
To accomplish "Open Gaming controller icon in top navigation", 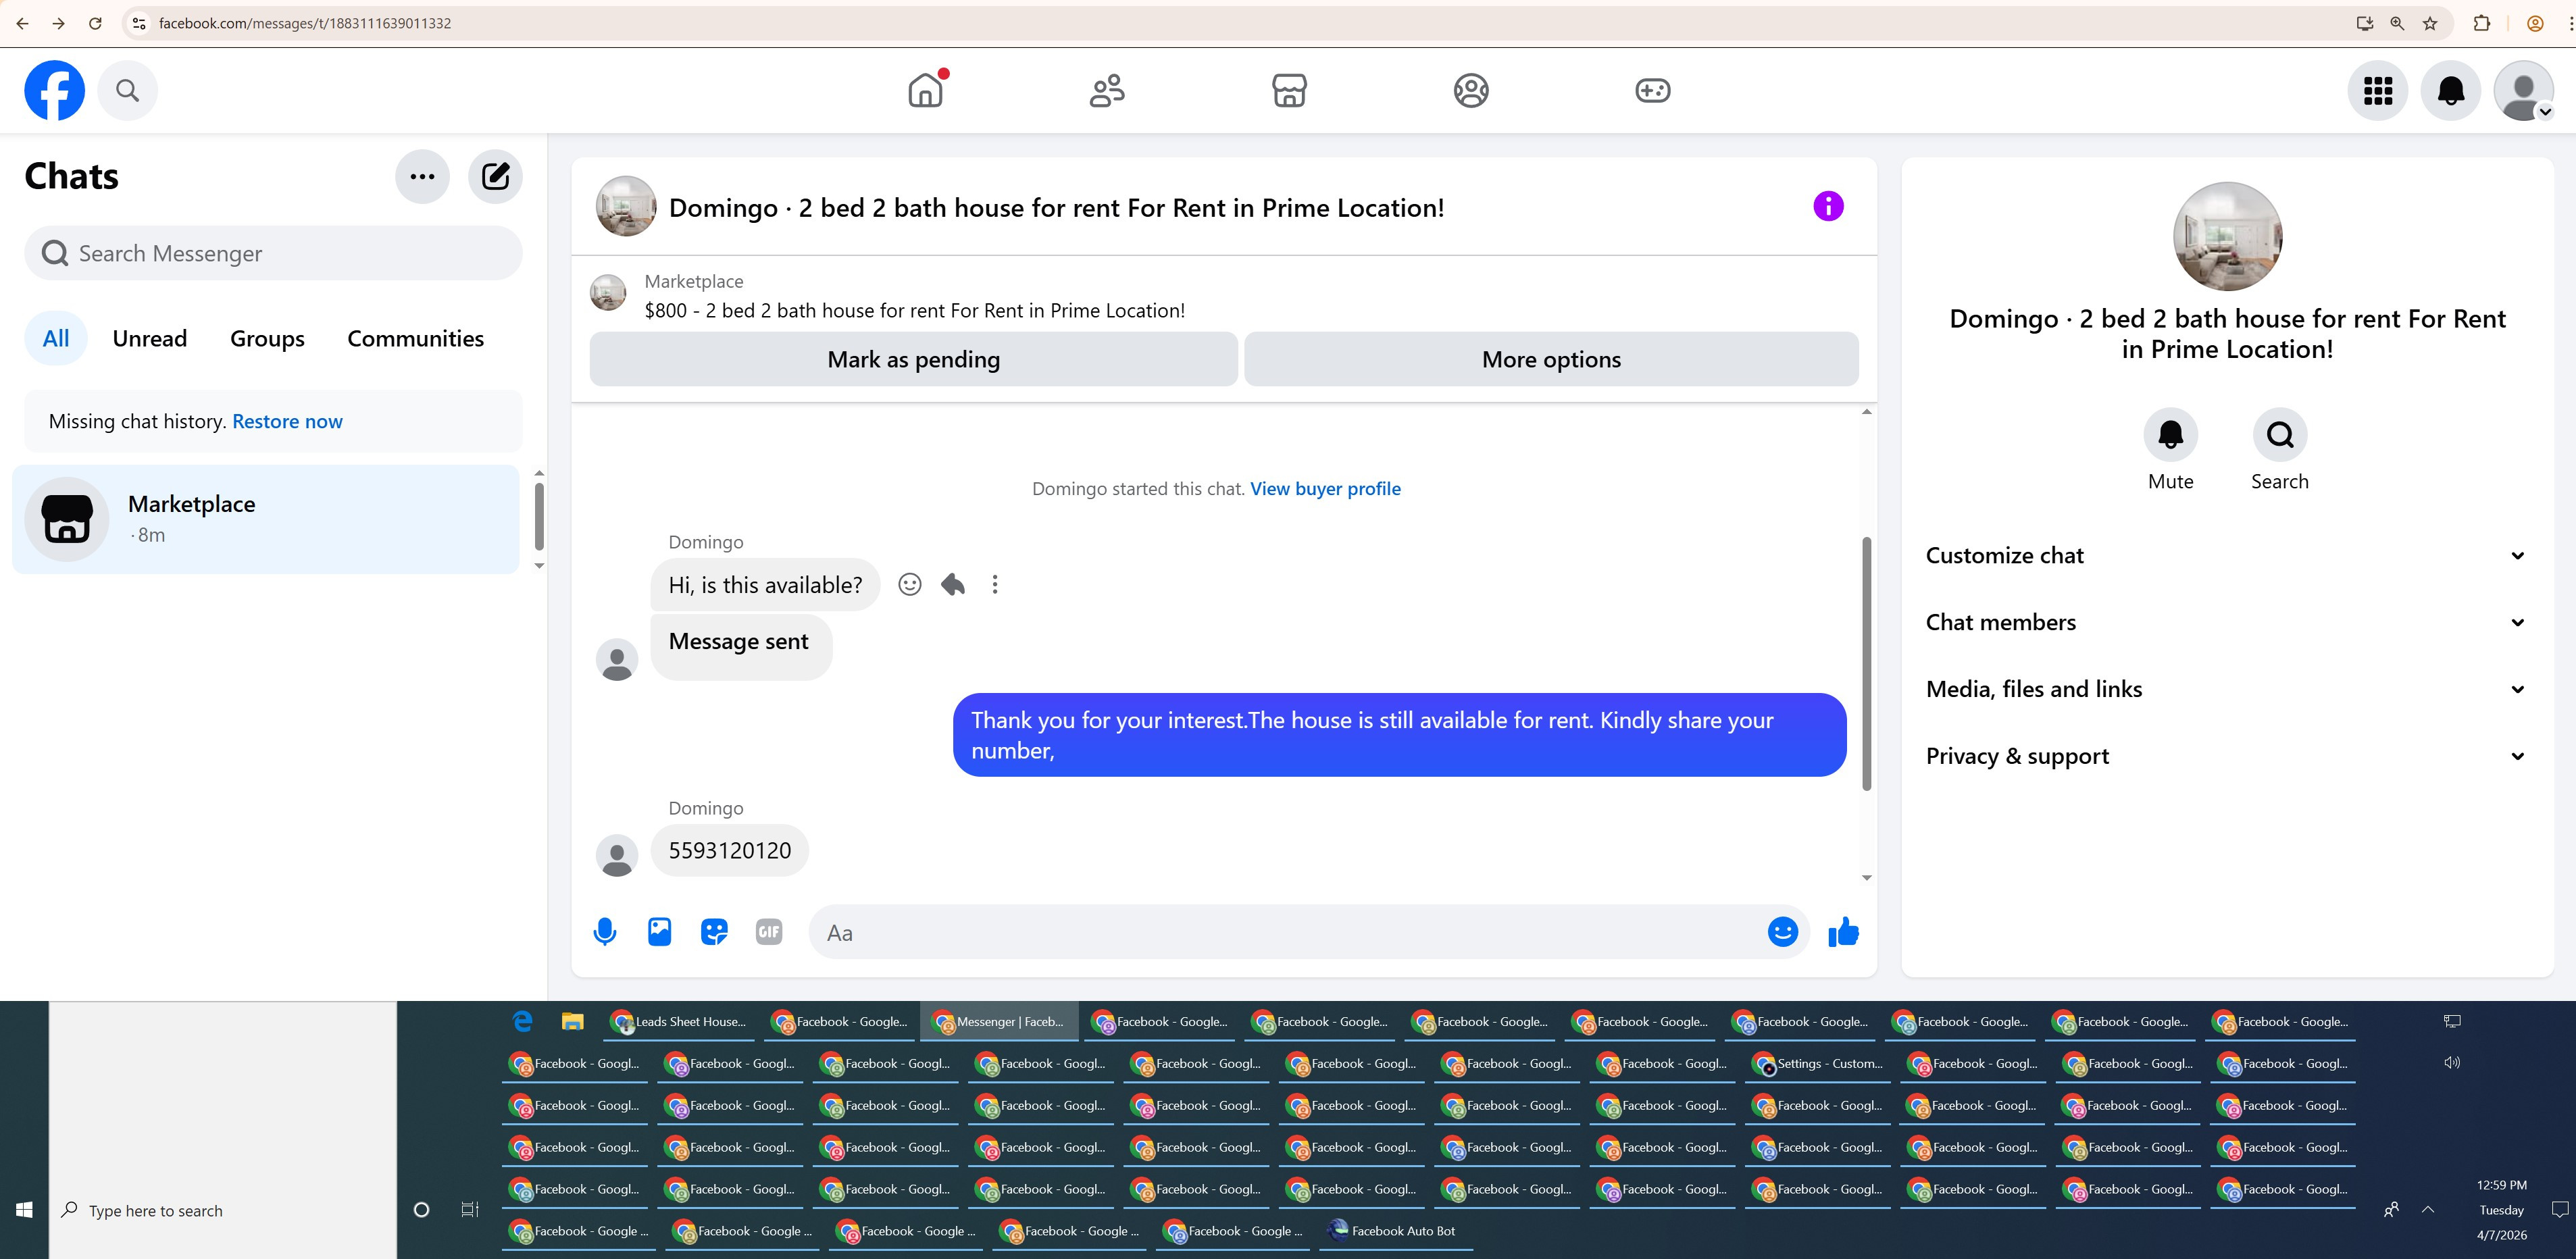I will pyautogui.click(x=1652, y=90).
